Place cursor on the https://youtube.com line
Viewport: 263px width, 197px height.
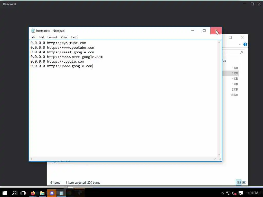tap(58, 43)
